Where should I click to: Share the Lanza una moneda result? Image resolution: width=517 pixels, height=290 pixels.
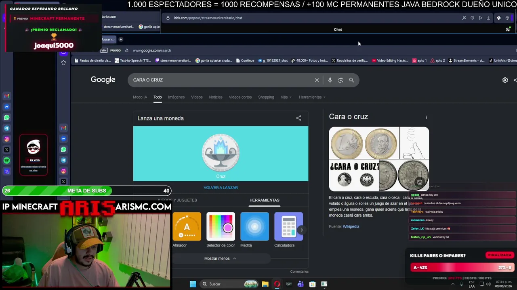pos(298,118)
